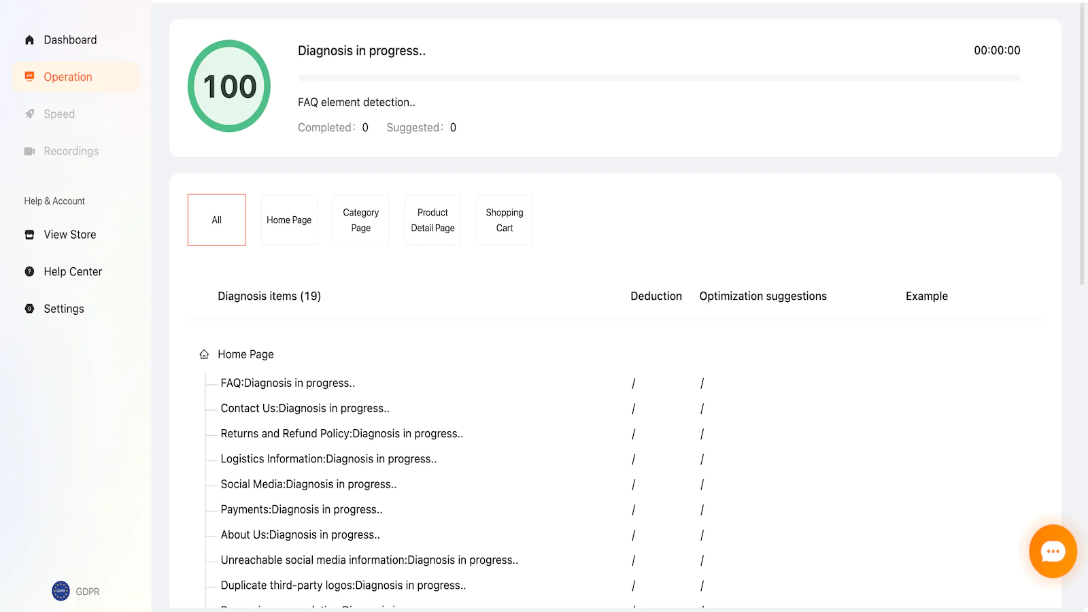The height and width of the screenshot is (612, 1088).
Task: Click the View Store shop icon
Action: pyautogui.click(x=29, y=235)
